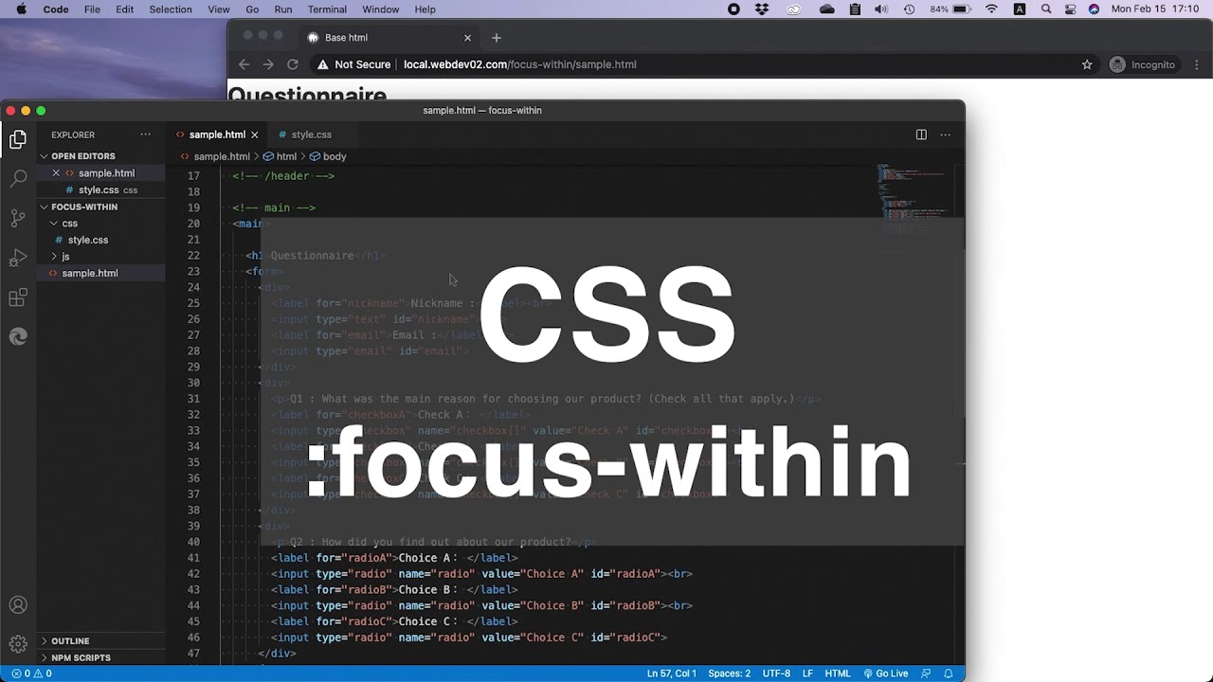Viewport: 1213px width, 682px height.
Task: Close the Base html Chrome tab
Action: coord(467,38)
